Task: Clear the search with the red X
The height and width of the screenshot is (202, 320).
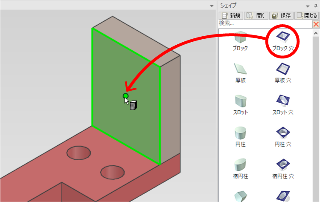Action: [x=316, y=24]
